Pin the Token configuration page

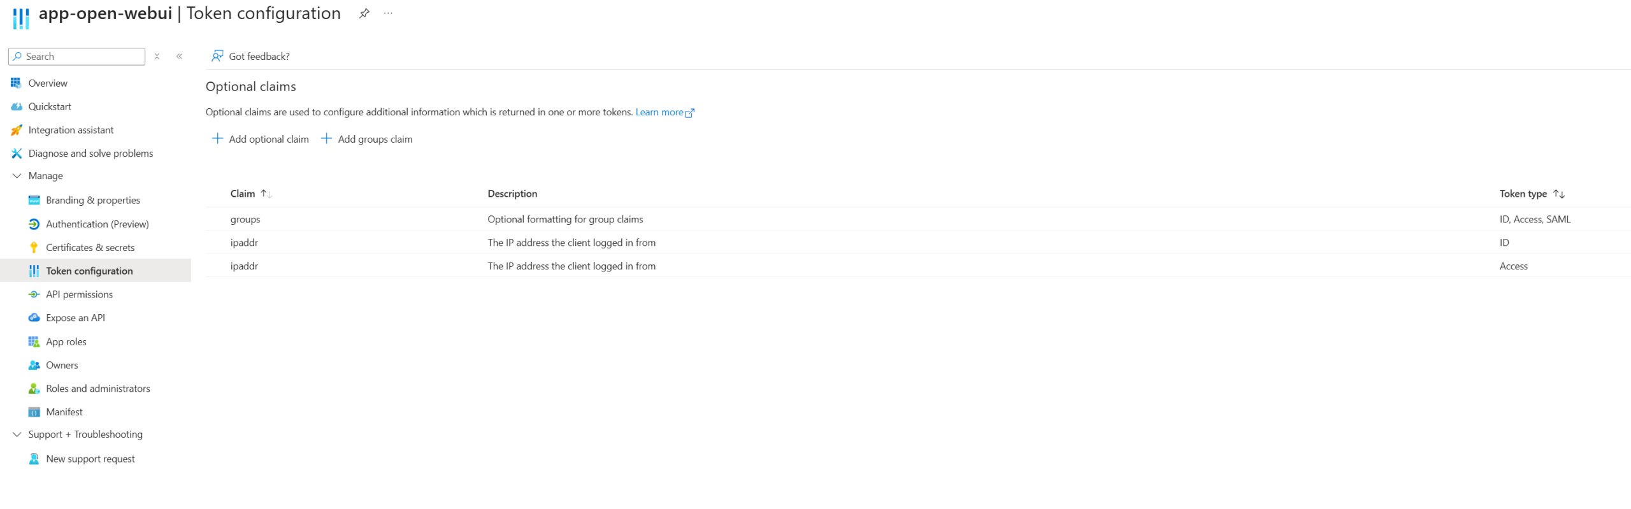point(364,13)
